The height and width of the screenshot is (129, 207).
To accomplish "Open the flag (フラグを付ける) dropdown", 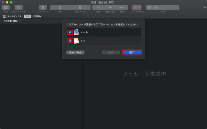I will coord(136,7).
